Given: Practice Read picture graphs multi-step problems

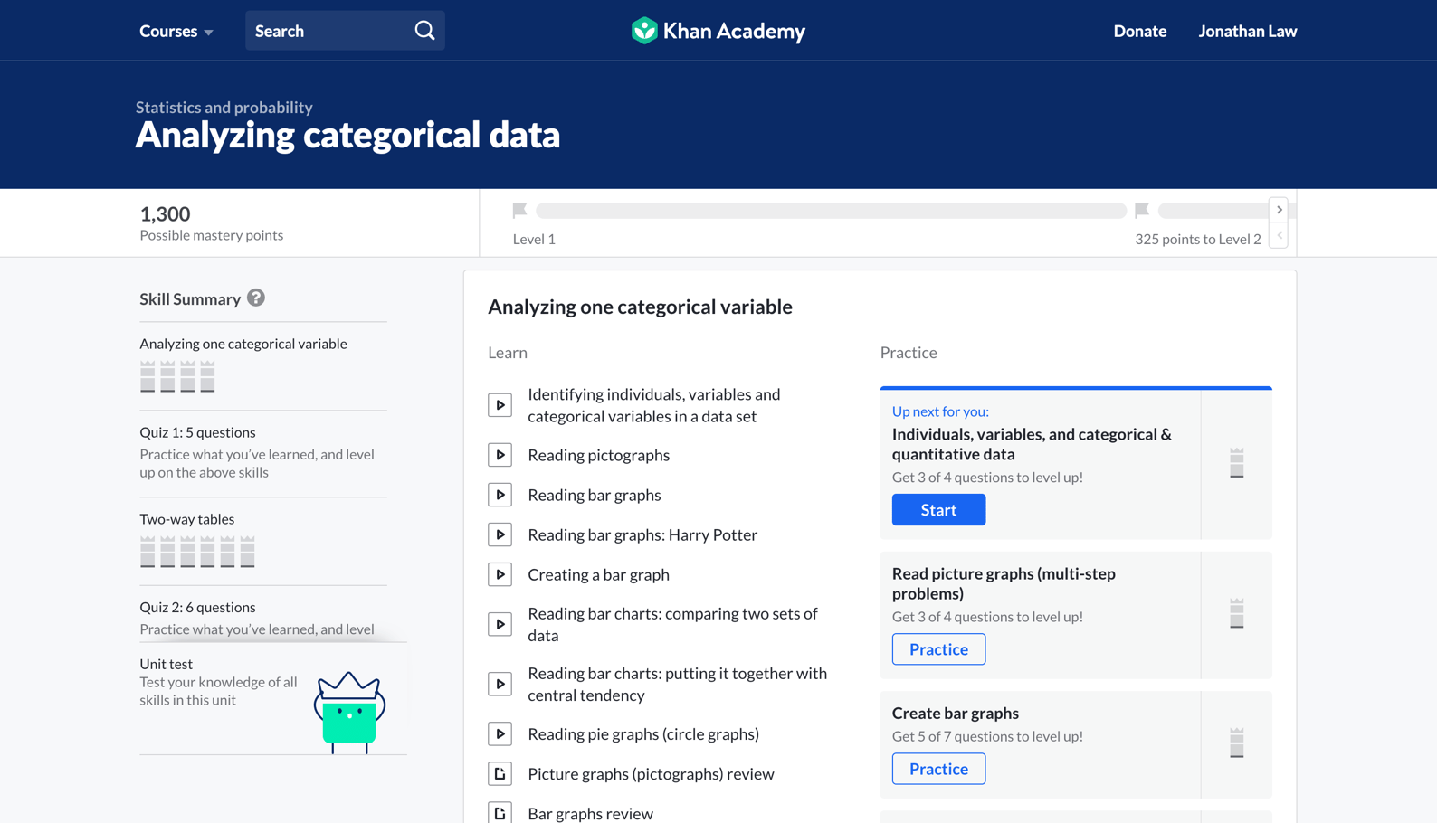Looking at the screenshot, I should pos(938,649).
